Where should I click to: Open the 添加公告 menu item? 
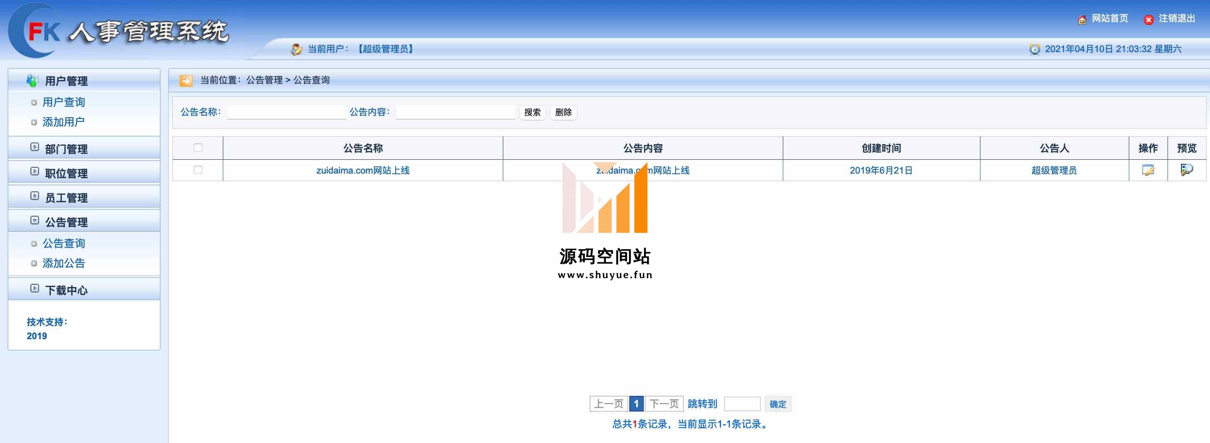pyautogui.click(x=64, y=263)
